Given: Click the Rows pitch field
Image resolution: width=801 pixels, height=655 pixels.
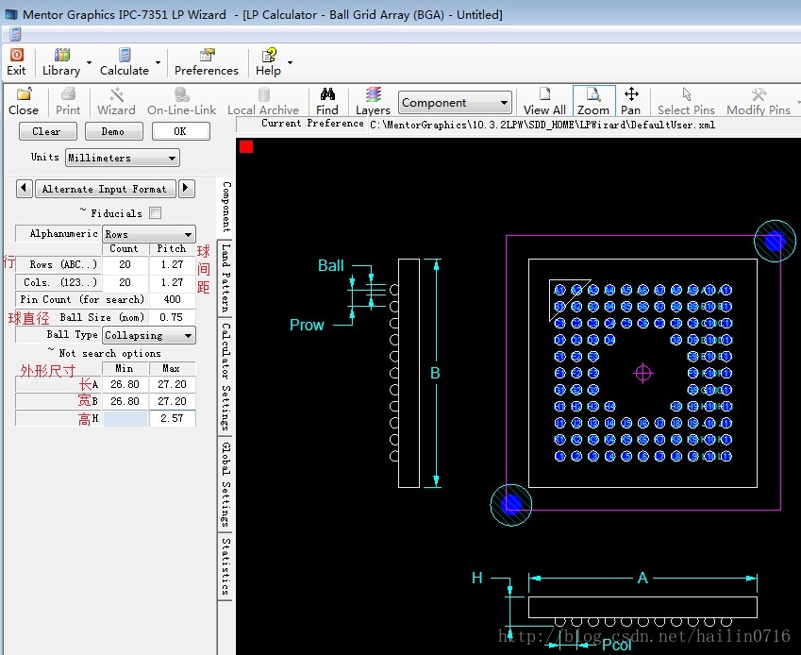Looking at the screenshot, I should pyautogui.click(x=172, y=264).
